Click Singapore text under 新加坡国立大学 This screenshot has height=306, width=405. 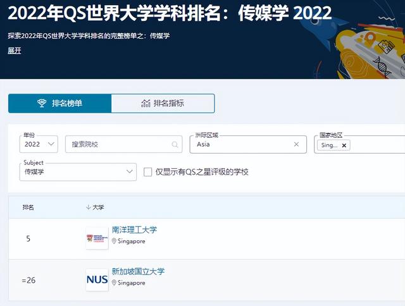(x=132, y=283)
